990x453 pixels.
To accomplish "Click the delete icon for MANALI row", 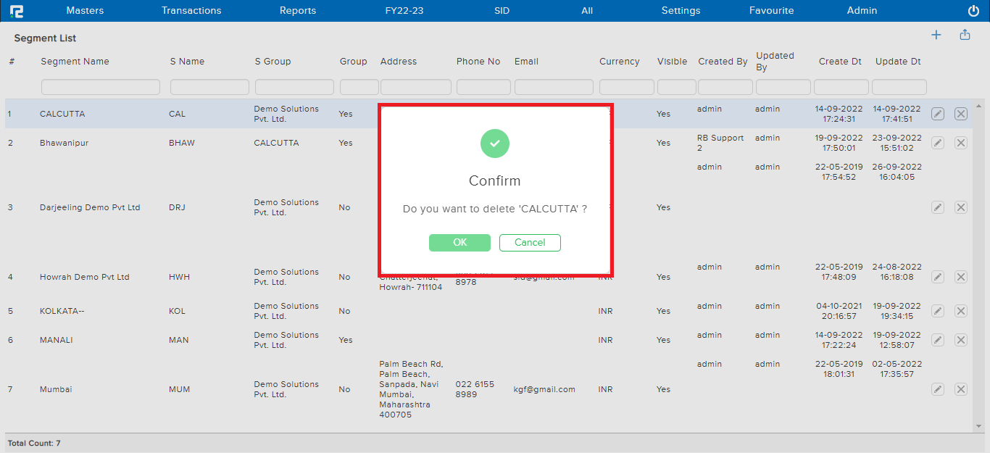I will pos(960,339).
